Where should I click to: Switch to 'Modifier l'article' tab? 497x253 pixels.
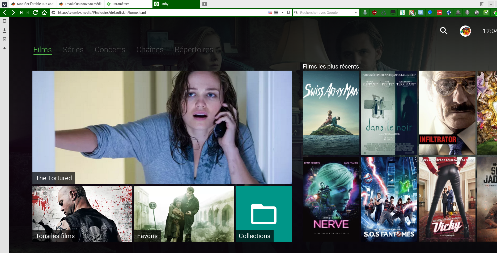(33, 4)
